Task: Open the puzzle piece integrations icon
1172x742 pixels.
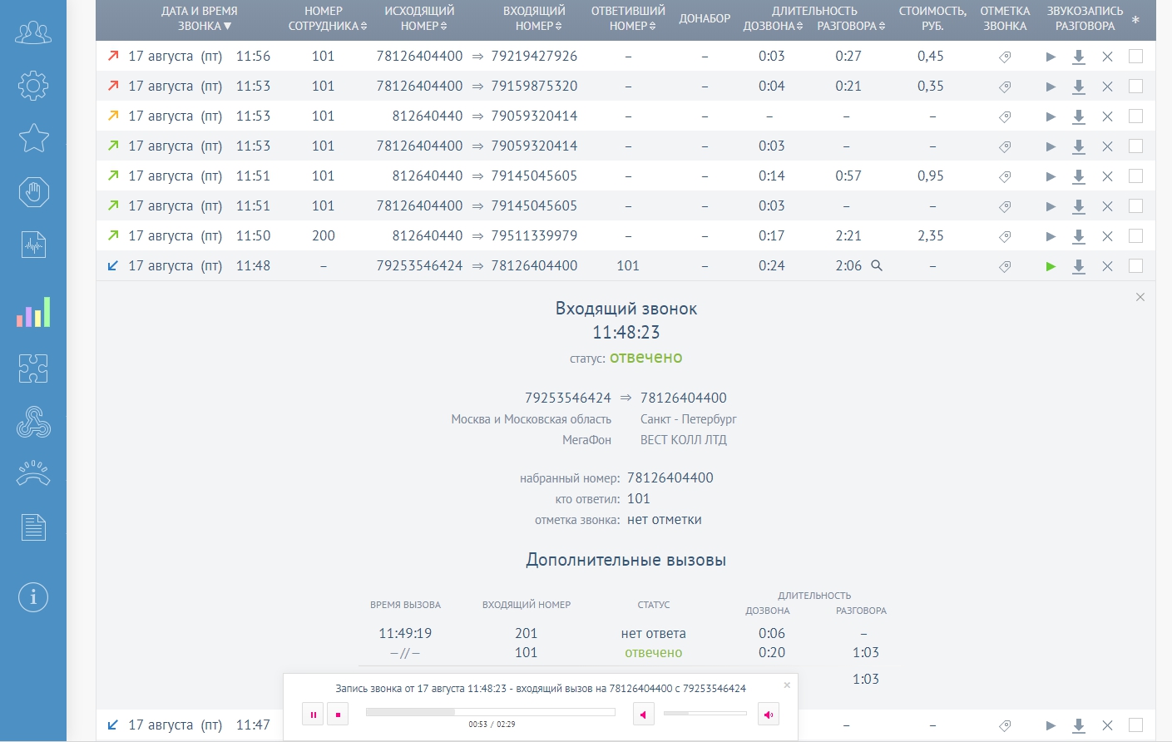Action: click(33, 368)
